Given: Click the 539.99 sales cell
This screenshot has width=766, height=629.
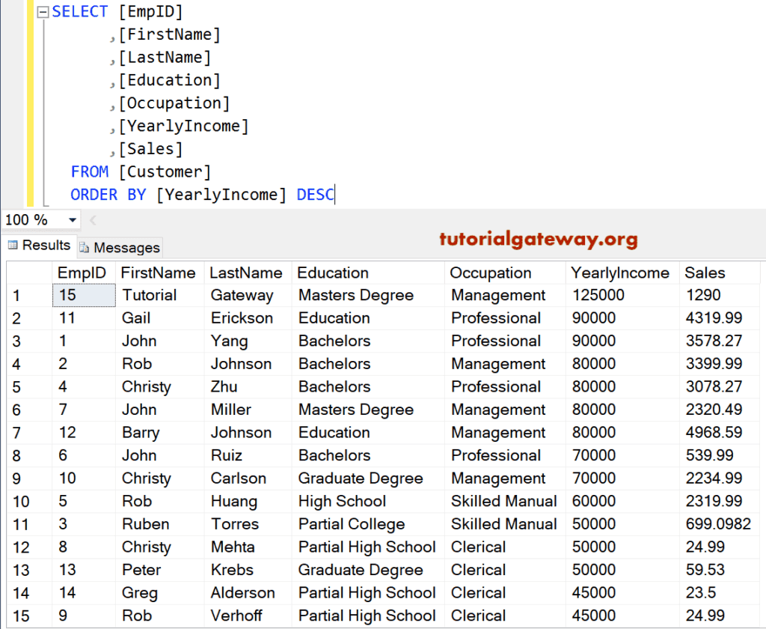Looking at the screenshot, I should 719,455.
